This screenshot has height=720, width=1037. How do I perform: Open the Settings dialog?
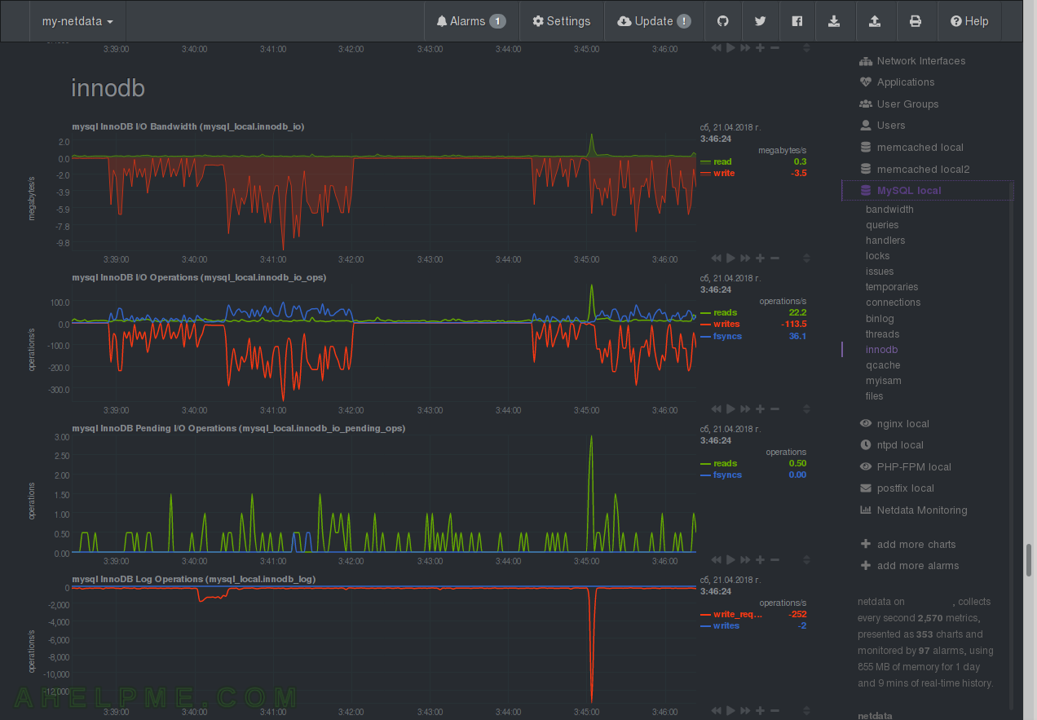click(x=561, y=21)
